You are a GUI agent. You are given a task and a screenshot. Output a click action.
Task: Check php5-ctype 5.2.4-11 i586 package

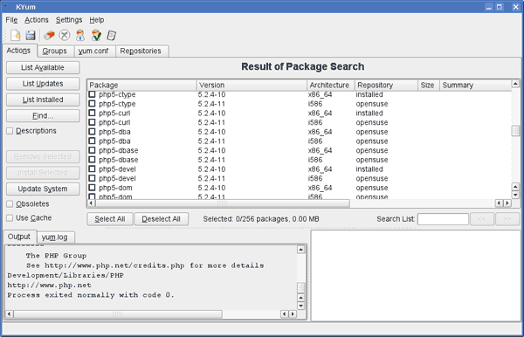[92, 104]
